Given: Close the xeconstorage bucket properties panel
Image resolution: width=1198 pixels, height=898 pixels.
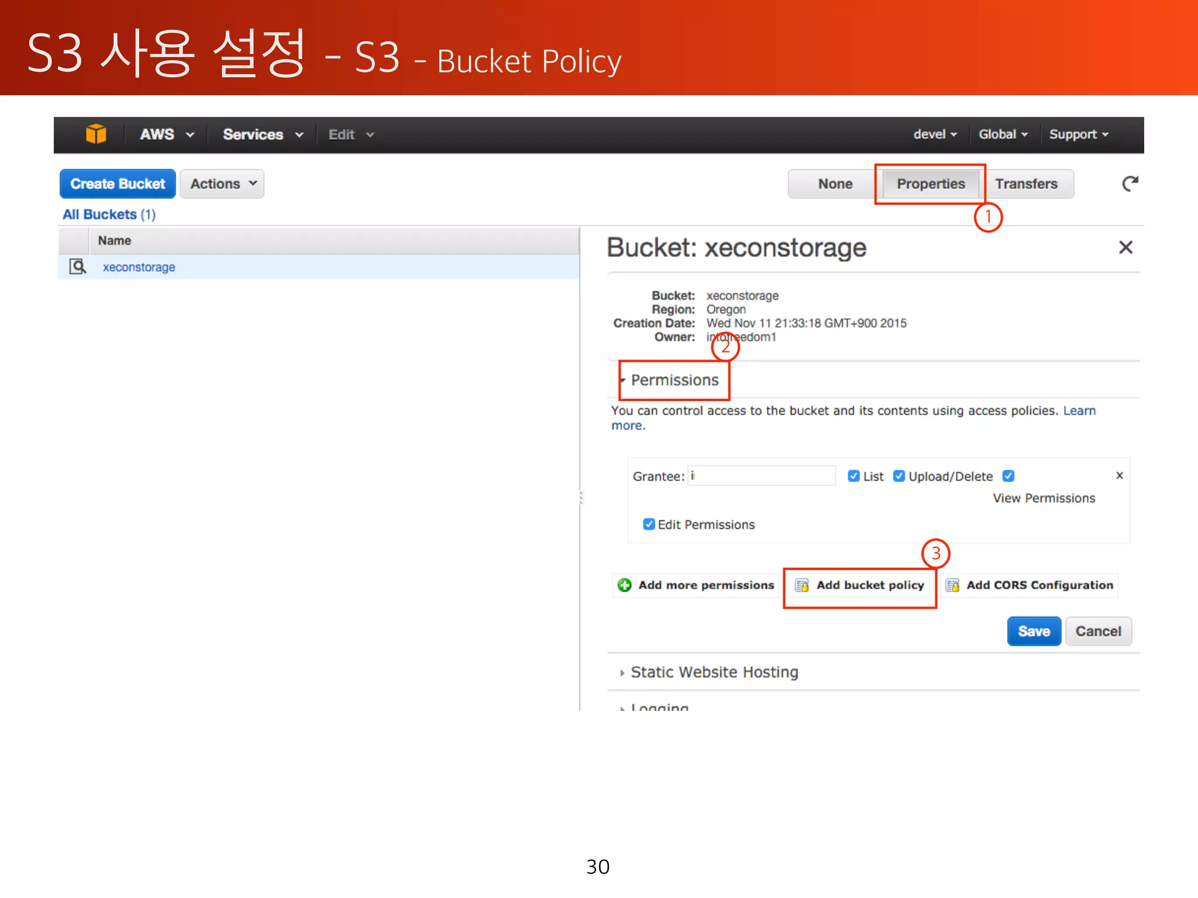Looking at the screenshot, I should click(1125, 247).
